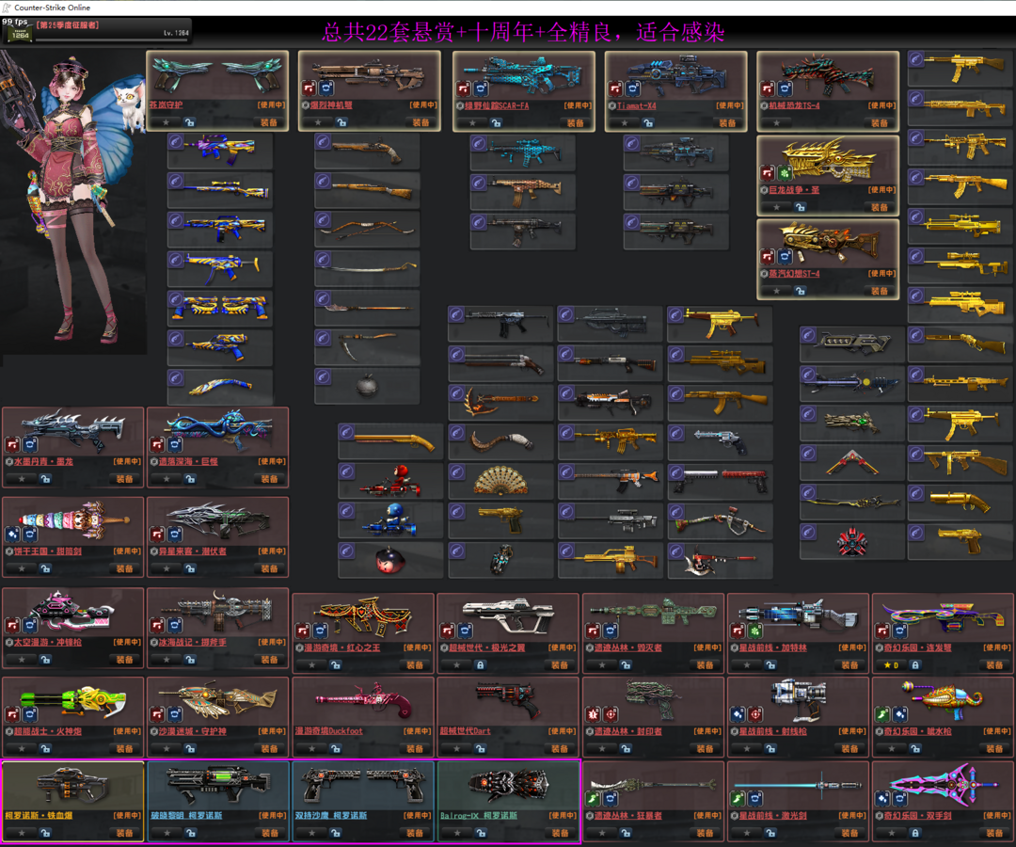Favorite the 爆烈神机弩 with its star icon
Image resolution: width=1016 pixels, height=847 pixels.
[x=318, y=121]
